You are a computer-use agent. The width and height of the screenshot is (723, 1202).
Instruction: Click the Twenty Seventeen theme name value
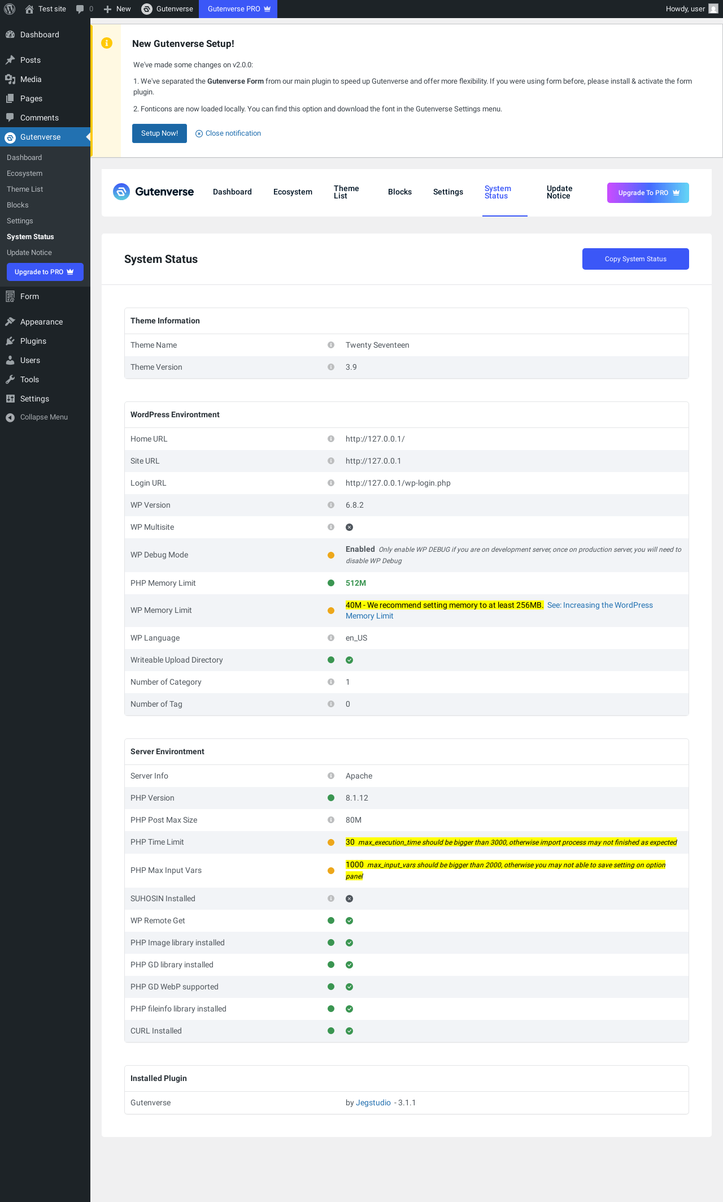click(x=377, y=345)
